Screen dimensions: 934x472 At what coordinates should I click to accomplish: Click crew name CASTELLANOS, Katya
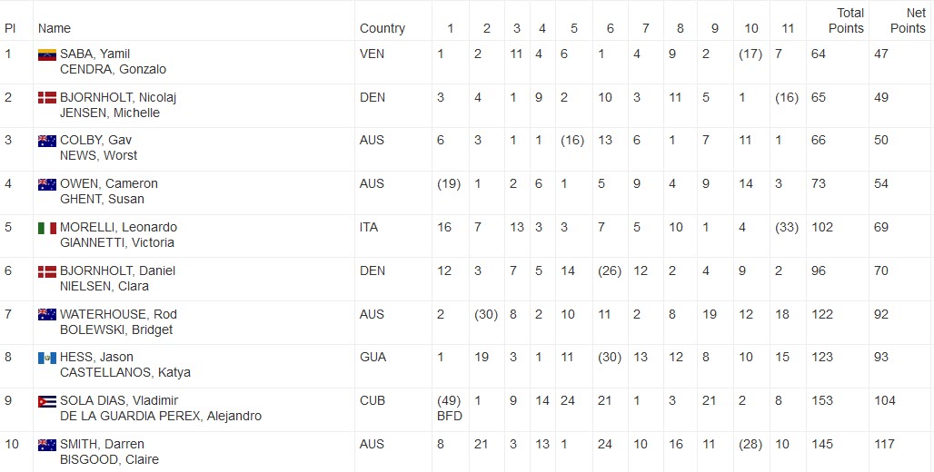(125, 372)
